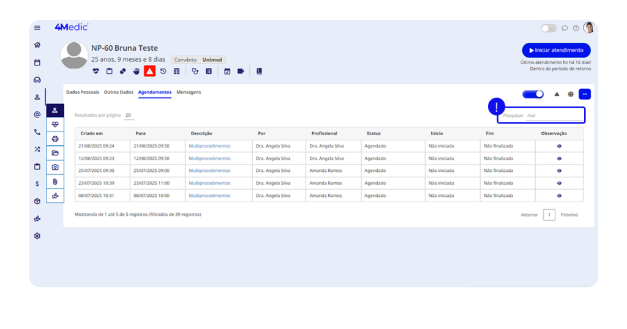The height and width of the screenshot is (329, 627).
Task: Click the video camera teleconsultation icon
Action: click(241, 72)
